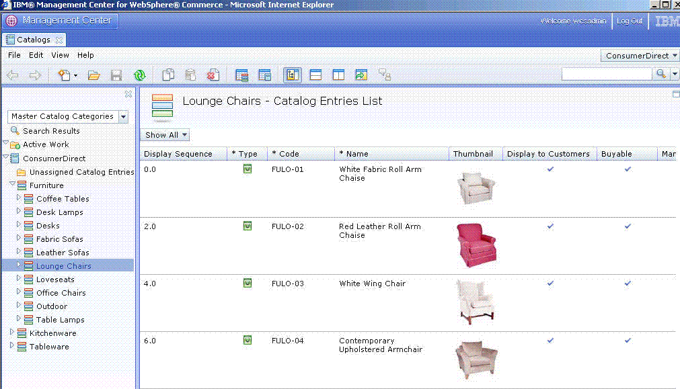Click the Open folder toolbar icon
680x389 pixels.
[93, 75]
